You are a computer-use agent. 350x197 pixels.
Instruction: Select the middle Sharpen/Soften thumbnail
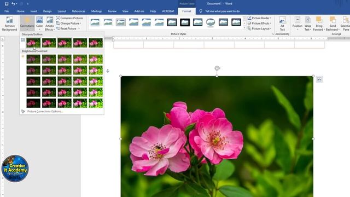(x=65, y=43)
